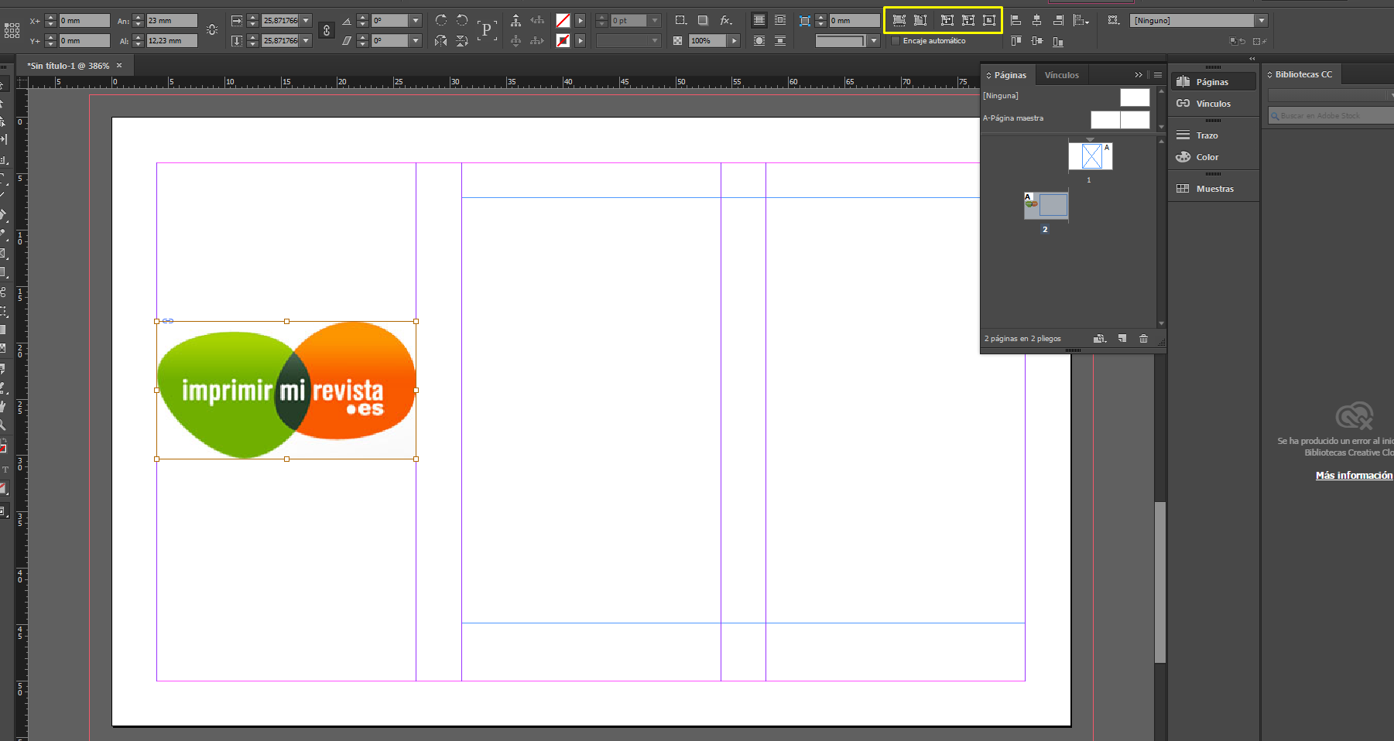Open the Páginas button in dock
Viewport: 1394px width, 741px height.
click(1213, 82)
